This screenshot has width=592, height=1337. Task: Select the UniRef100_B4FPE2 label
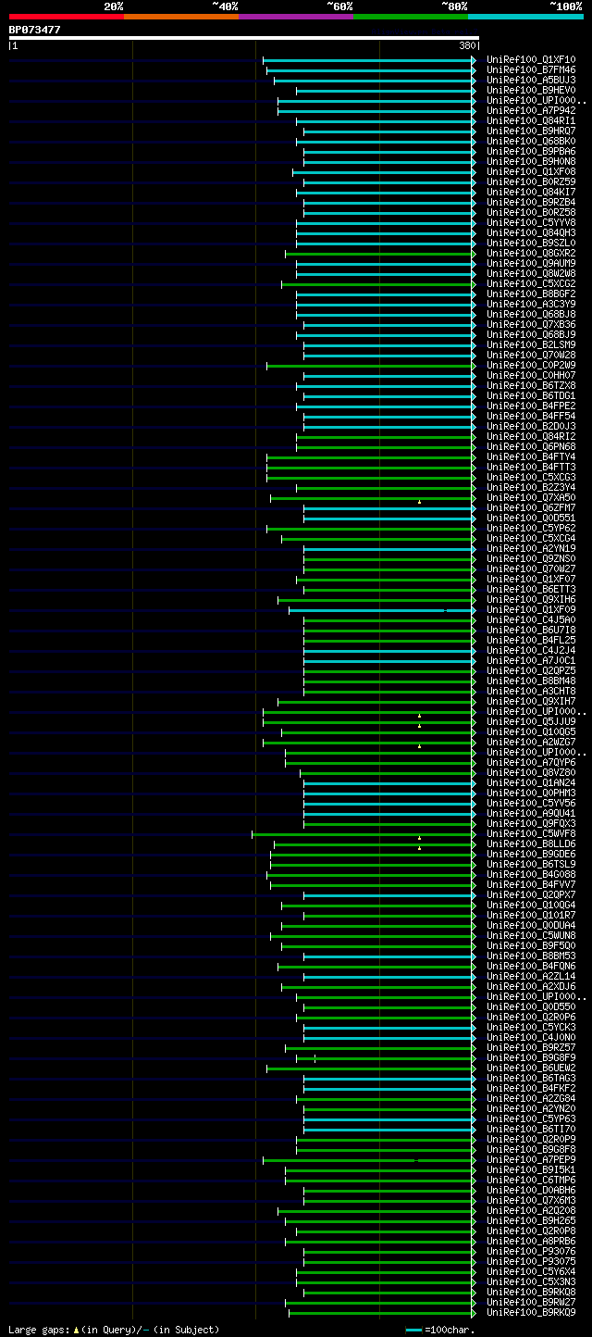coord(531,406)
